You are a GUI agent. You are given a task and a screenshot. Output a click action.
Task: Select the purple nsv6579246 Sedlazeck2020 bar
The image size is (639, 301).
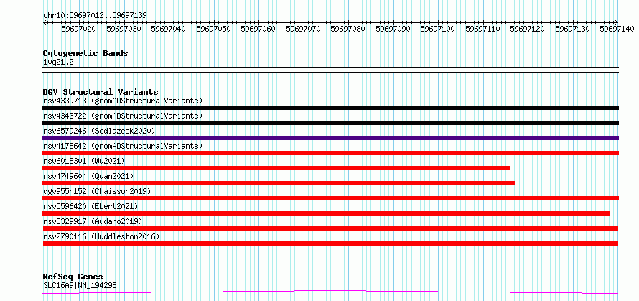(x=330, y=138)
